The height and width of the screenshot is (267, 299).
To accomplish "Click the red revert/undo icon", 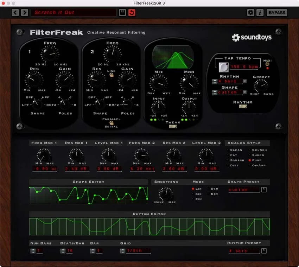I will click(132, 13).
